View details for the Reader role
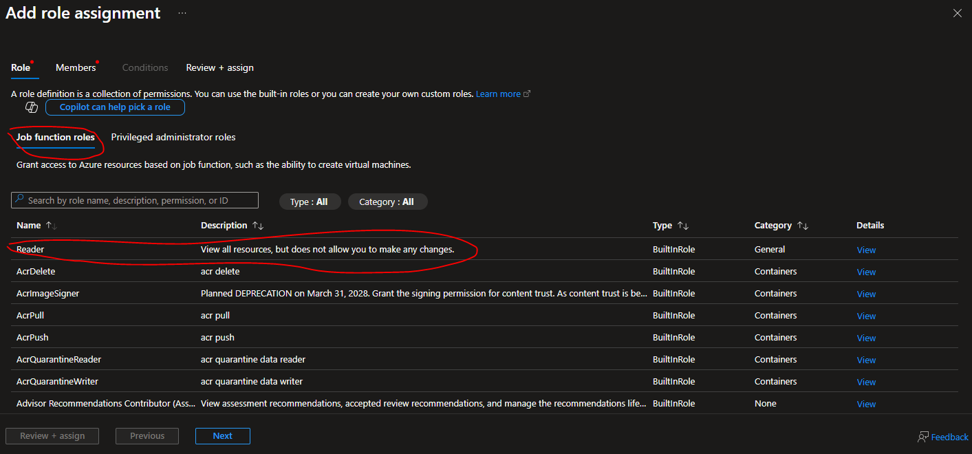Image resolution: width=972 pixels, height=454 pixels. click(866, 250)
